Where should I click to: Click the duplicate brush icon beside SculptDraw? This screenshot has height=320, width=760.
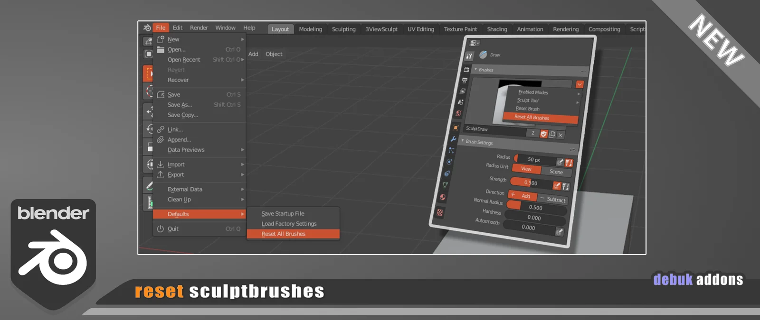(x=552, y=135)
